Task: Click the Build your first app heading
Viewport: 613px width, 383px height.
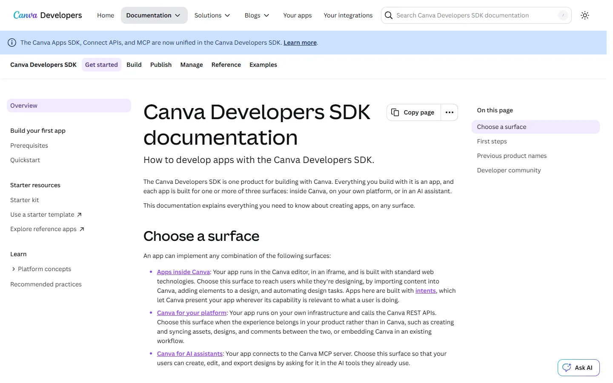Action: point(38,131)
